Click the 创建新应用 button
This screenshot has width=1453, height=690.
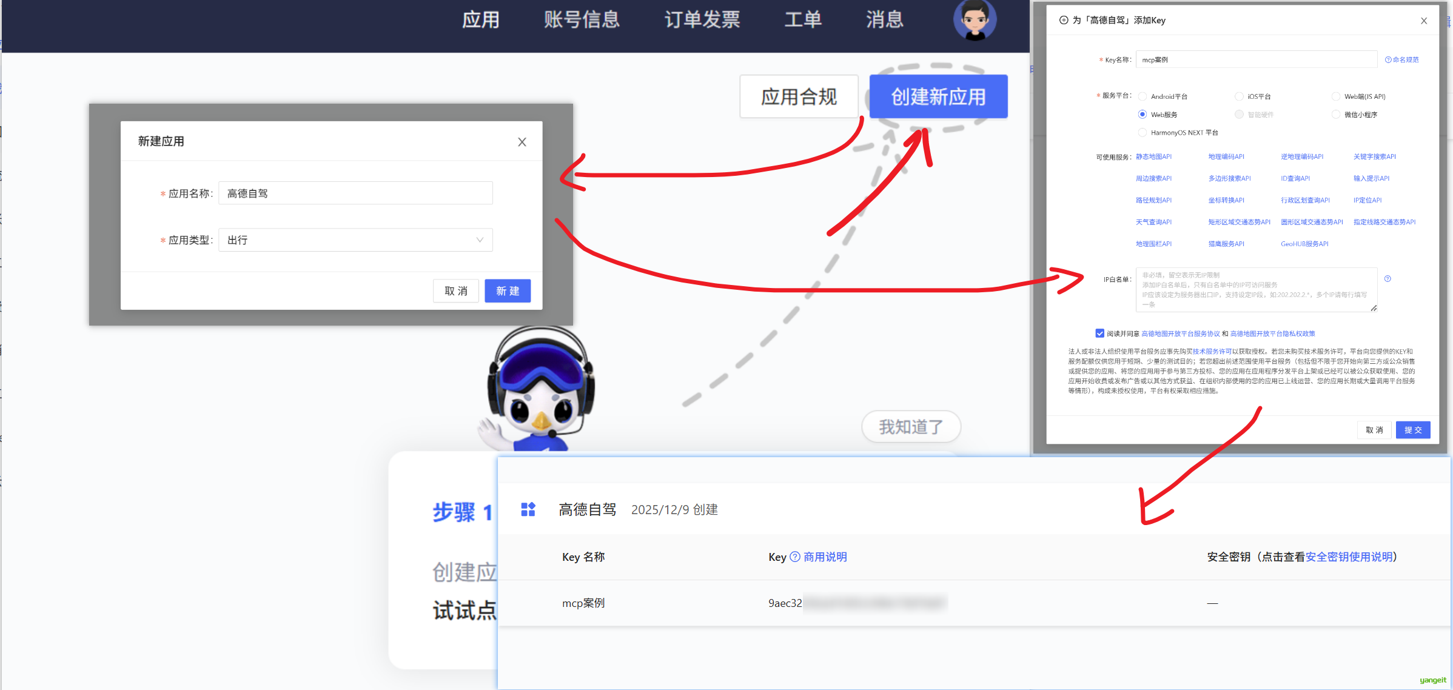pyautogui.click(x=938, y=96)
